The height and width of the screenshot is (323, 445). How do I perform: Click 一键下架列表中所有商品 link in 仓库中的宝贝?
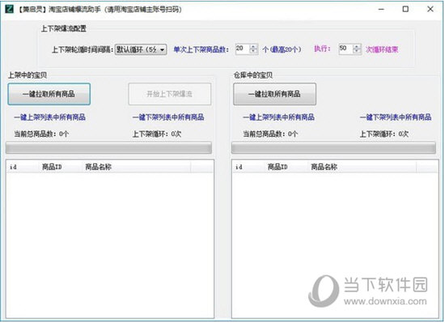point(396,117)
